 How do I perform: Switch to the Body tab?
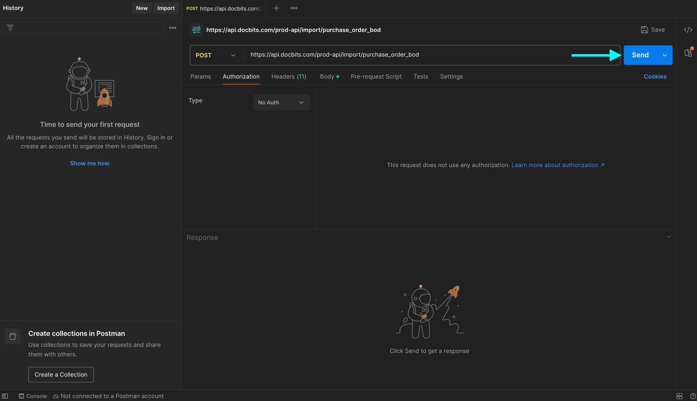(x=327, y=77)
